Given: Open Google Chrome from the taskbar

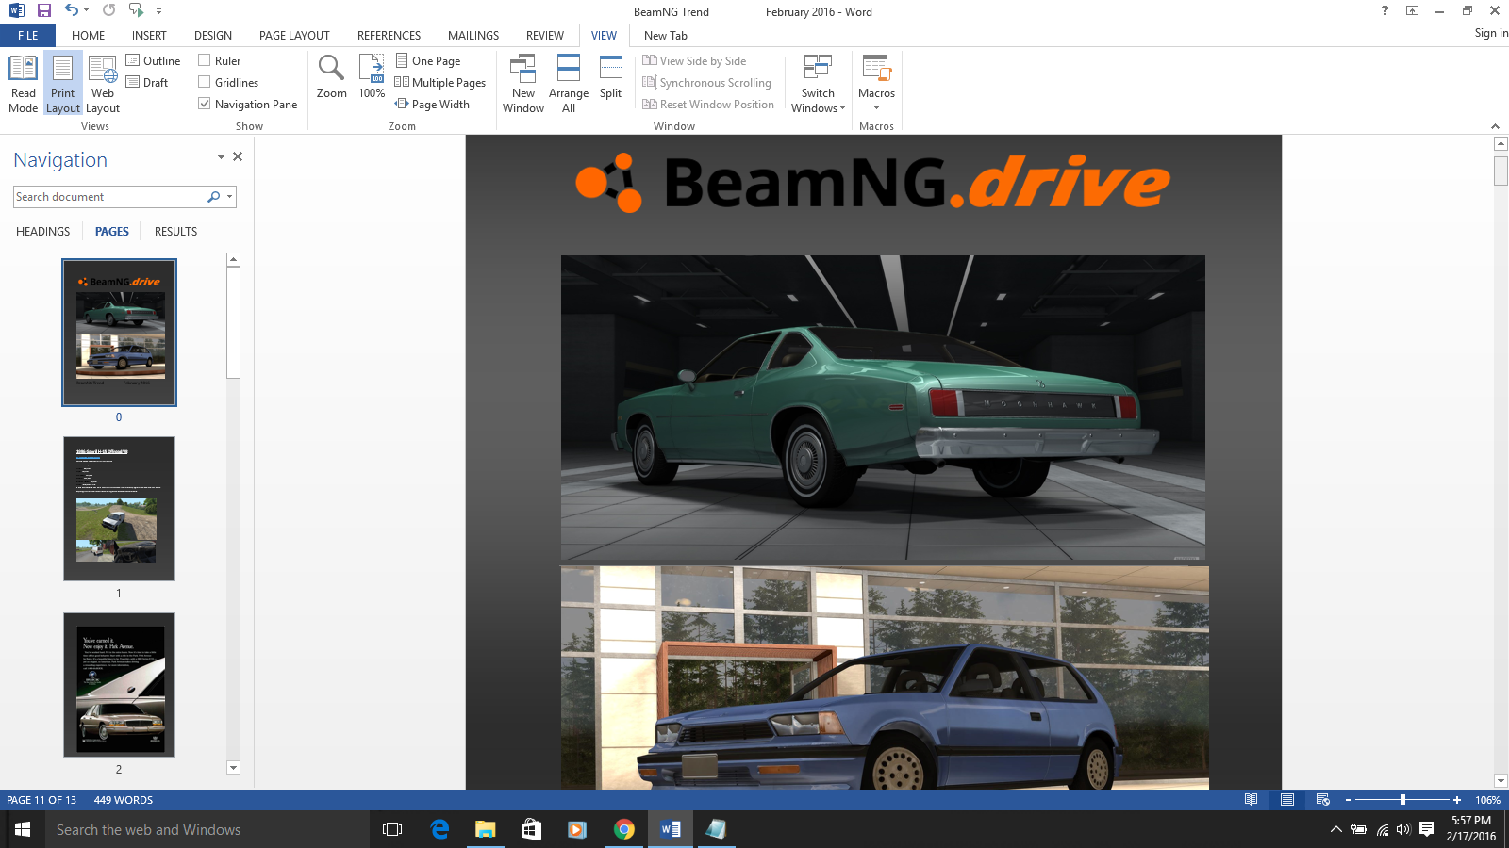Looking at the screenshot, I should [x=624, y=829].
